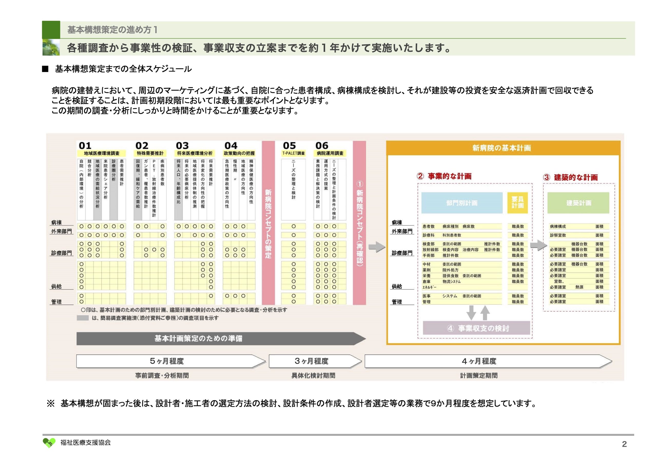The width and height of the screenshot is (657, 464).
Task: Click the 熱源 cell in 建築計画
Action: point(579,287)
